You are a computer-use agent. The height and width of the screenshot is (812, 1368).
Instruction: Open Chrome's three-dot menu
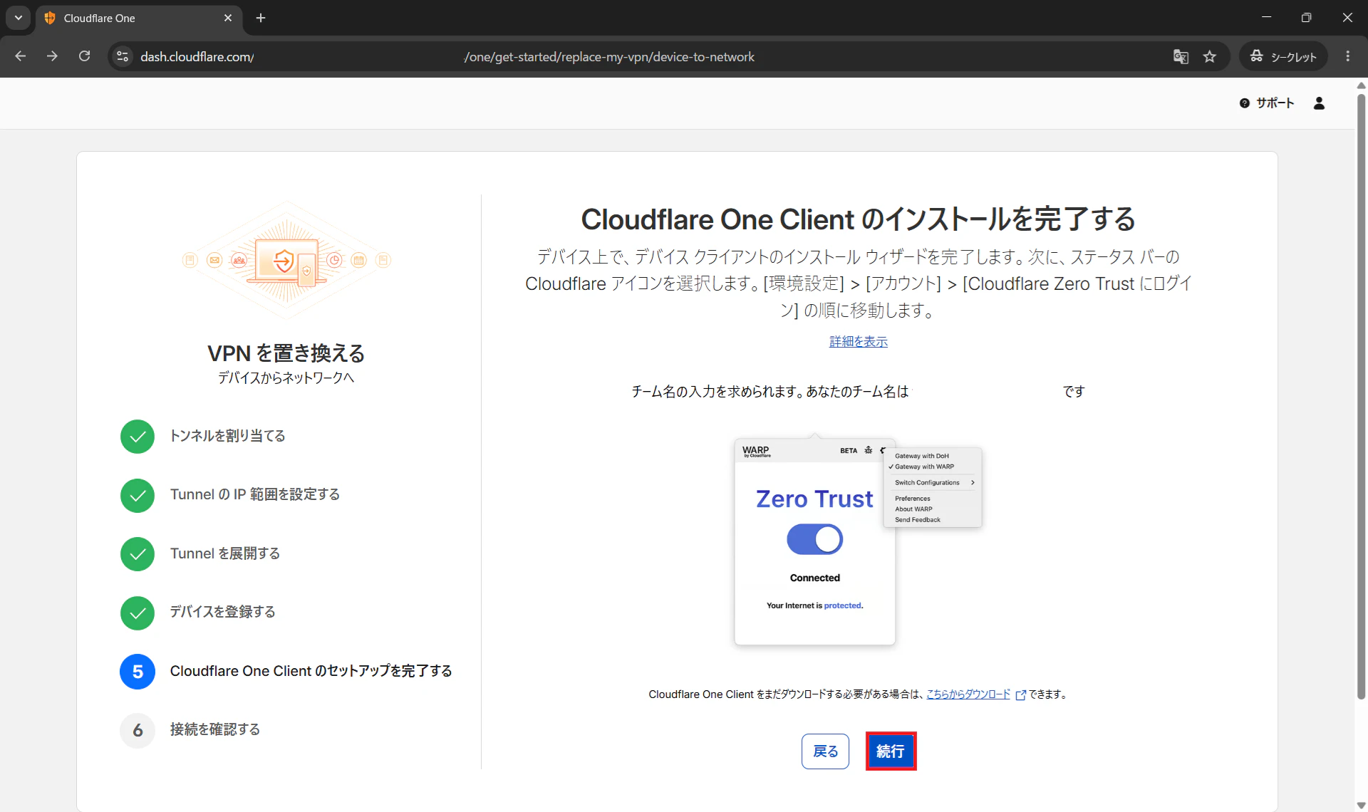click(x=1347, y=56)
